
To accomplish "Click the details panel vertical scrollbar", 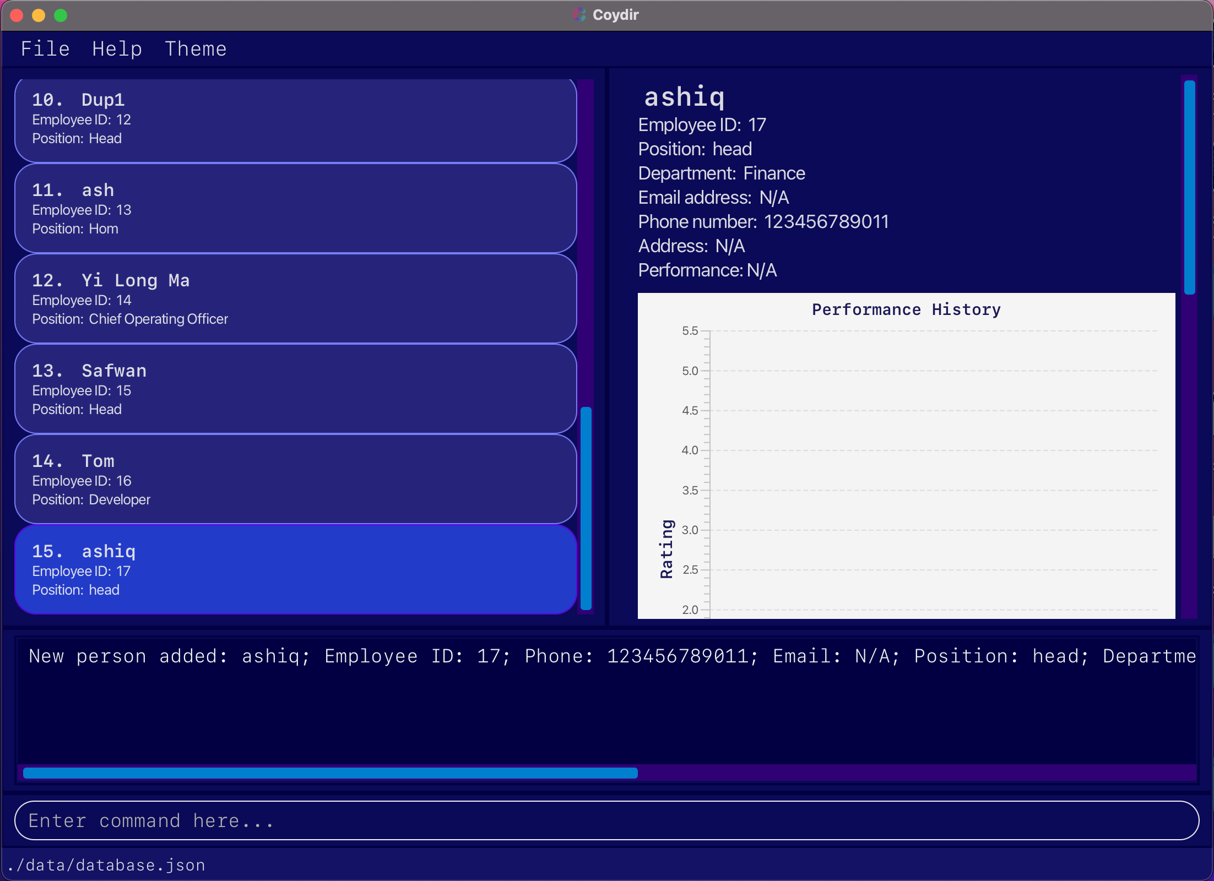I will point(1189,187).
